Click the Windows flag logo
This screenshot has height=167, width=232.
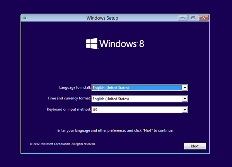(x=92, y=43)
